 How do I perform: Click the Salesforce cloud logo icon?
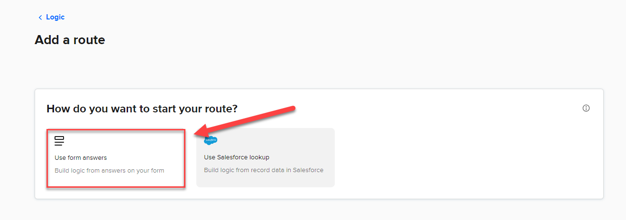click(x=211, y=140)
